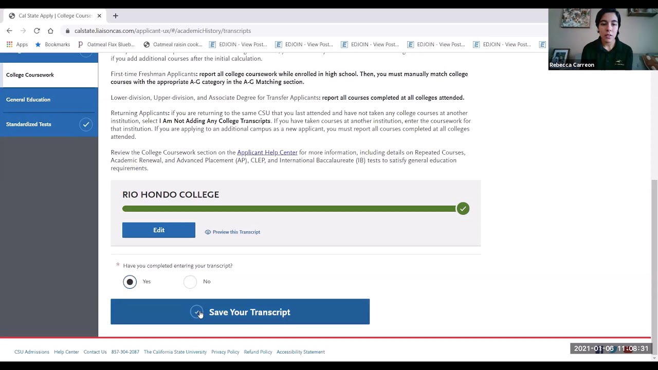
Task: Open Accessibility Statement footer link
Action: point(301,352)
